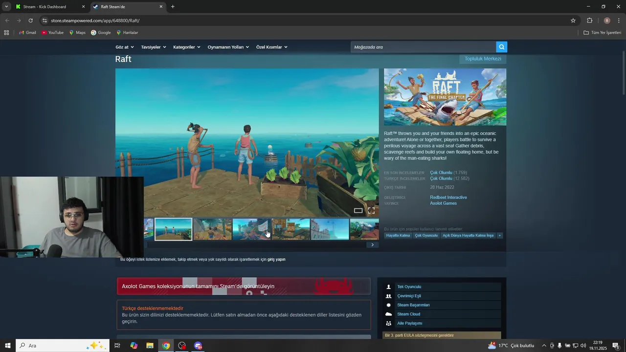This screenshot has height=352, width=626.
Task: Open the Raft Final Chapter capsule image
Action: pos(445,97)
